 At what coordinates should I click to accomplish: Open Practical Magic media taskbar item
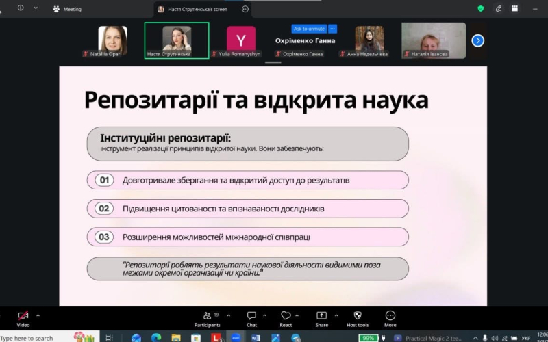429,338
